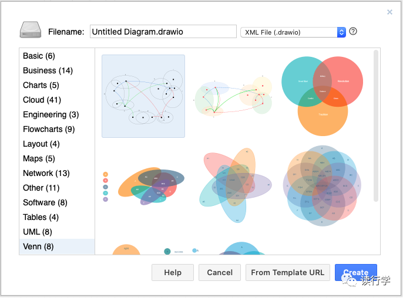Select the Venn (8) category
Viewport: 403px width, 298px height.
coord(57,246)
